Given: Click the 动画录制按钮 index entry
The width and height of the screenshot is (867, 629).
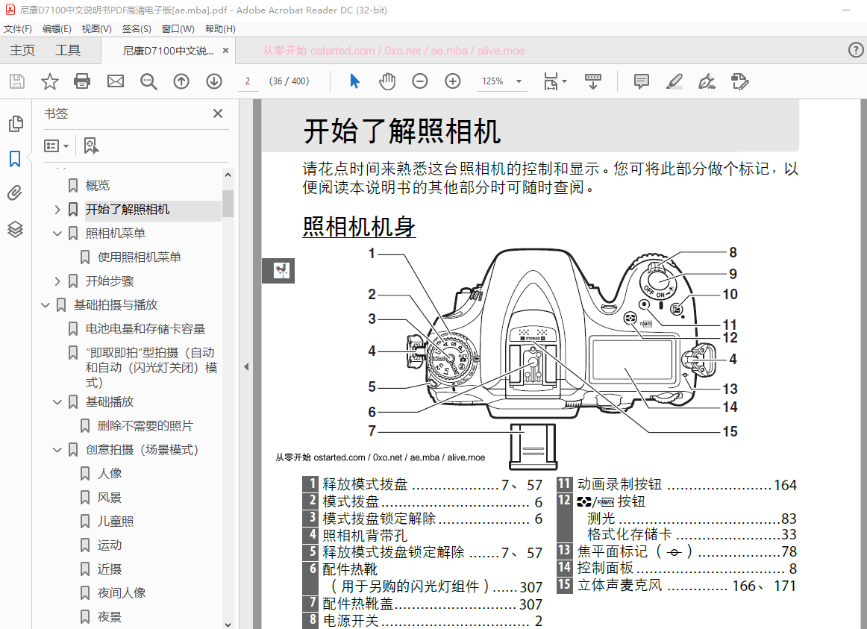Looking at the screenshot, I should (x=619, y=484).
